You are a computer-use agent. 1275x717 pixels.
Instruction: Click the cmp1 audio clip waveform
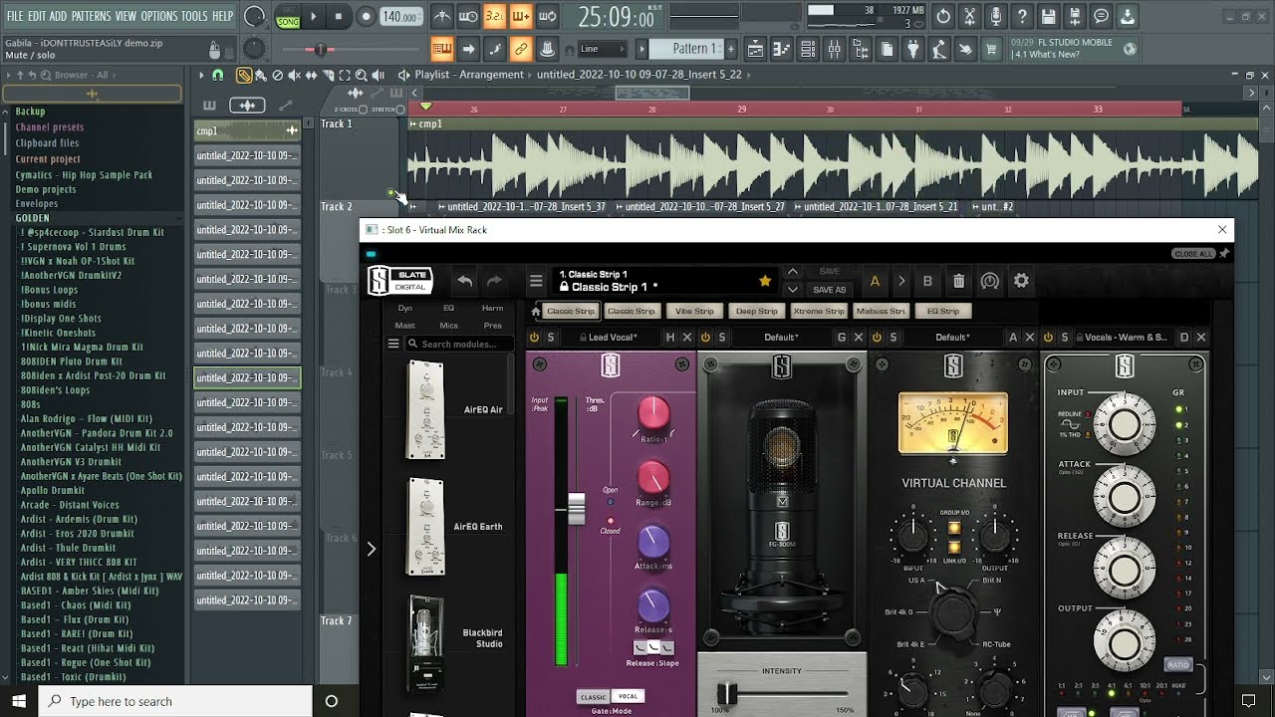tap(833, 163)
